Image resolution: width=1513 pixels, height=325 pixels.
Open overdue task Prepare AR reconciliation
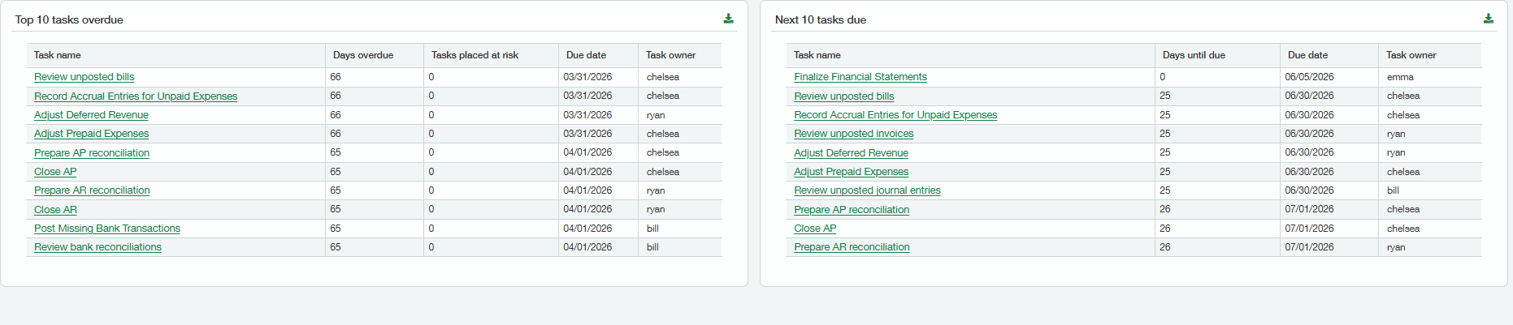(92, 190)
